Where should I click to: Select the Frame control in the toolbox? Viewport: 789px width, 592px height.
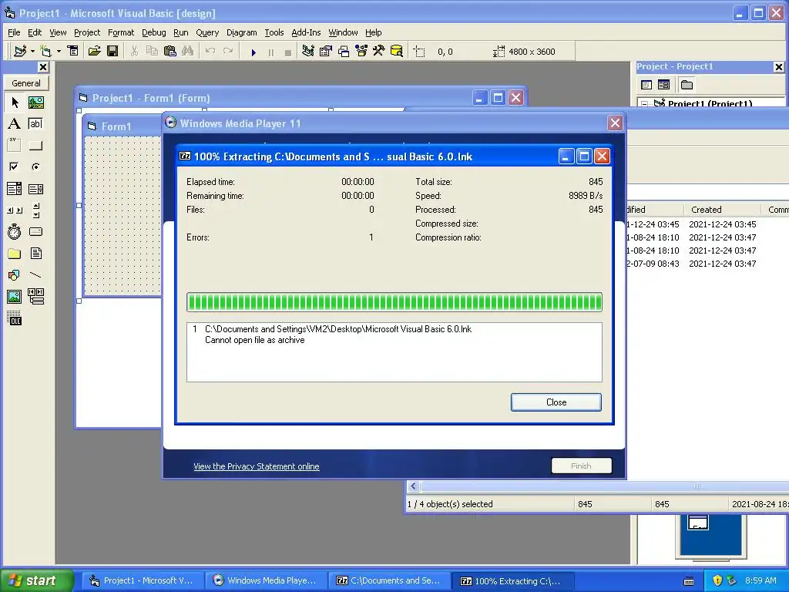pyautogui.click(x=15, y=146)
